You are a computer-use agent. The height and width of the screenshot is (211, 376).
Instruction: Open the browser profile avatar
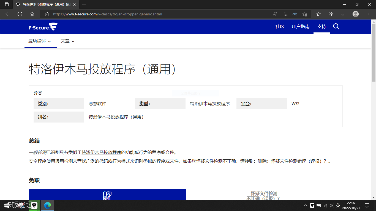click(x=356, y=14)
